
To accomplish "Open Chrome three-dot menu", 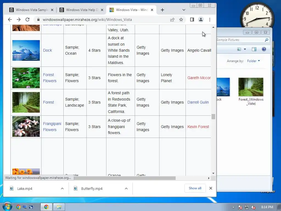I will 210,20.
